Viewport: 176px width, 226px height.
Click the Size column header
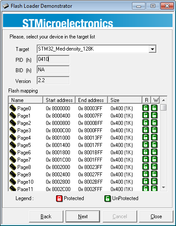point(125,100)
